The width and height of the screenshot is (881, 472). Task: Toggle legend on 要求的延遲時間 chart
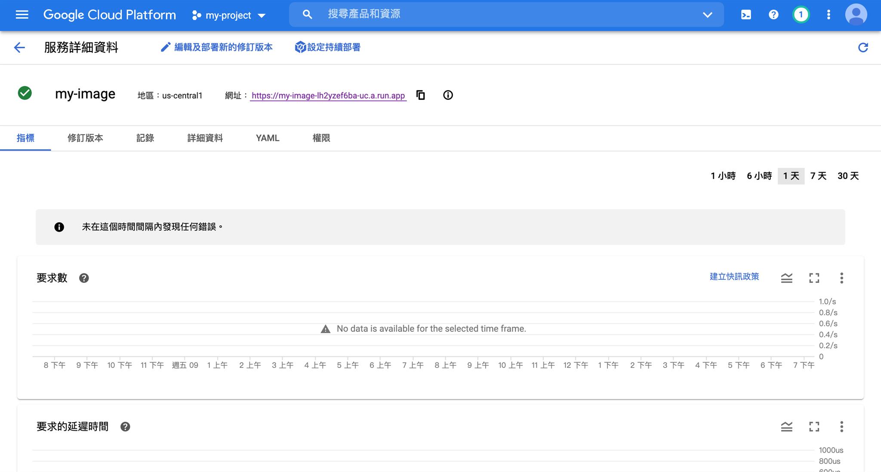(786, 427)
